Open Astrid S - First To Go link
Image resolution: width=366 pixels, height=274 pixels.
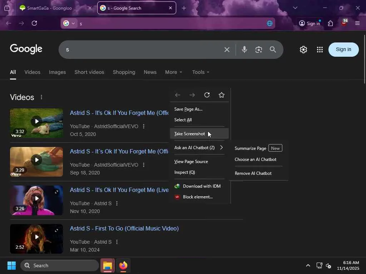pos(124,228)
